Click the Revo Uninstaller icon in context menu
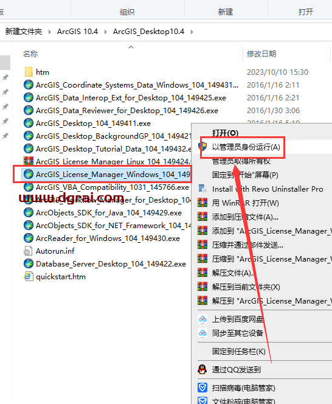 click(202, 189)
